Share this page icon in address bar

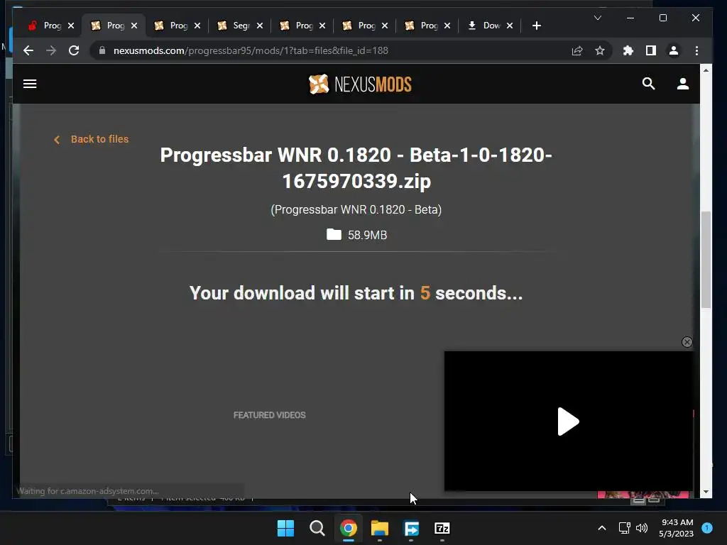pos(576,50)
